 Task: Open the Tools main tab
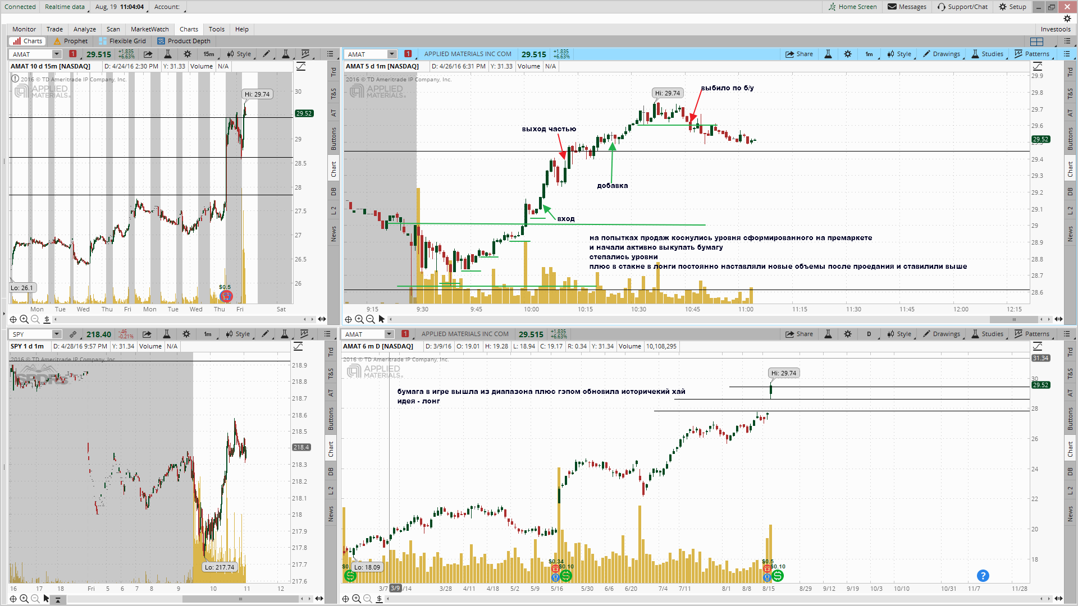[217, 29]
